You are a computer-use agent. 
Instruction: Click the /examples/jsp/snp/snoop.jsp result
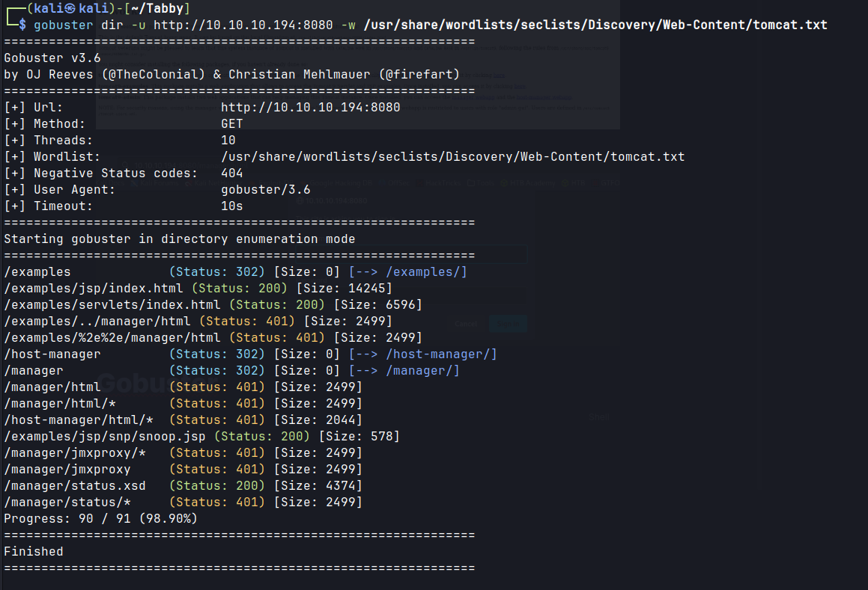point(104,437)
